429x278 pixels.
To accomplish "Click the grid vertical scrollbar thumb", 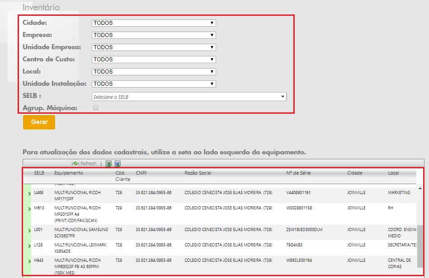I will (420, 246).
